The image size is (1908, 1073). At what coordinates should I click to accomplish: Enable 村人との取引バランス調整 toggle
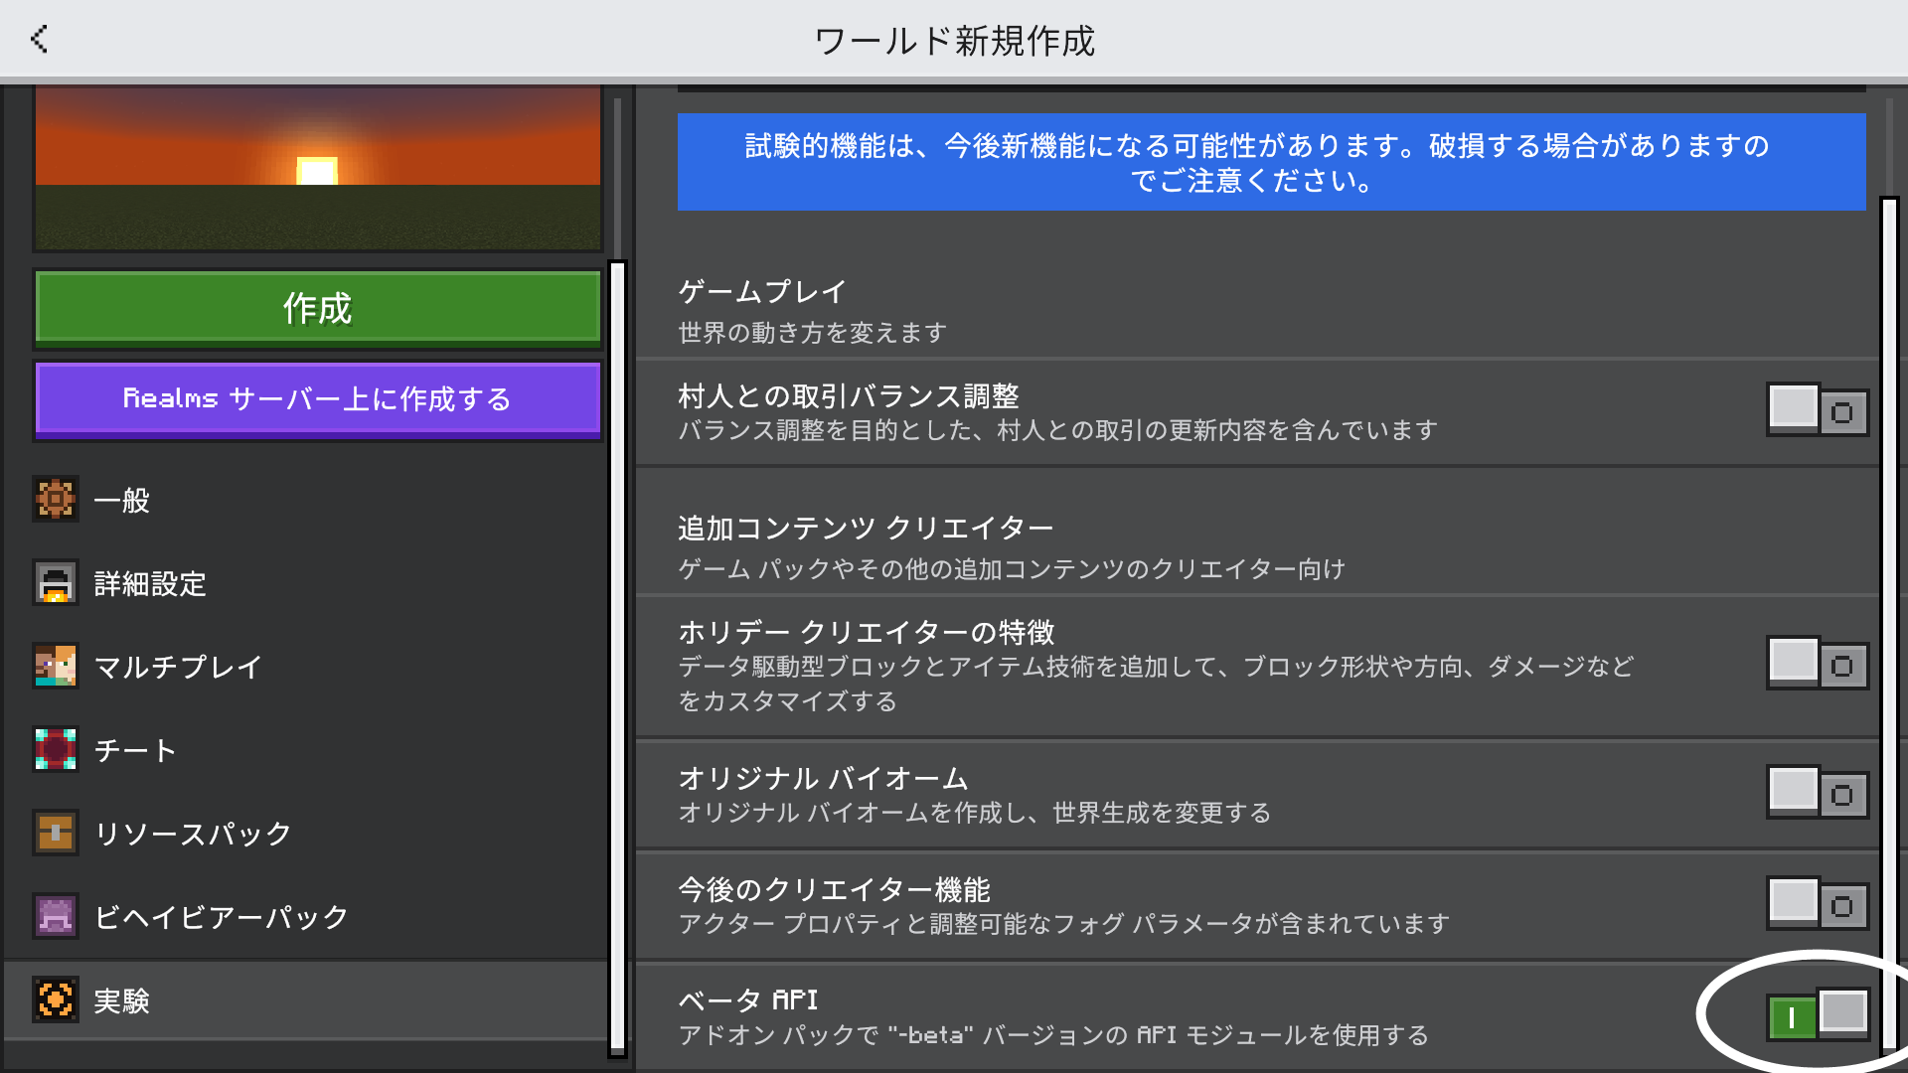pos(1817,409)
